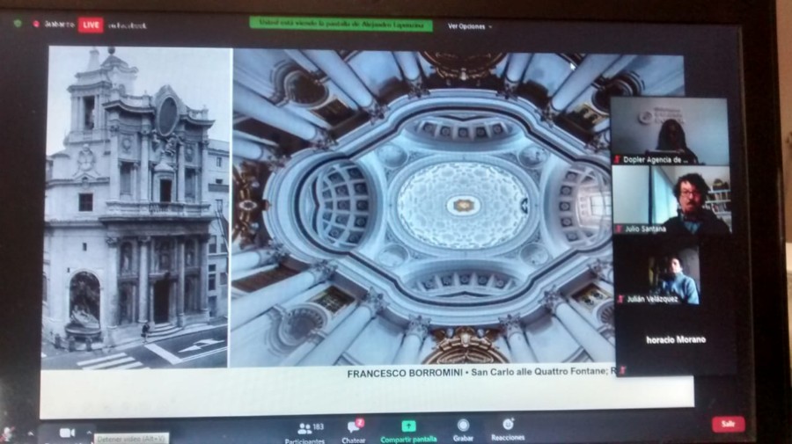Click the dome interior photo in the slide
Viewport: 792px width, 444px height.
(422, 207)
